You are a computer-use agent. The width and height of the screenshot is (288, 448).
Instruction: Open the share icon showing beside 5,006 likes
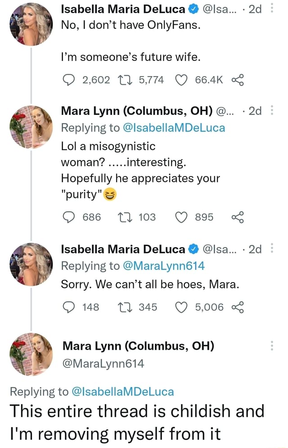238,307
